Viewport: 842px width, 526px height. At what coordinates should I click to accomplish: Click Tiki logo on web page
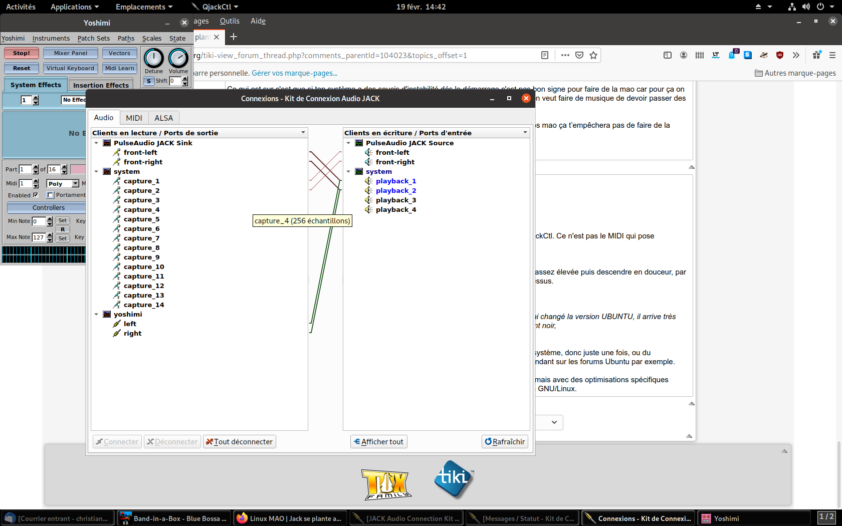pos(454,479)
